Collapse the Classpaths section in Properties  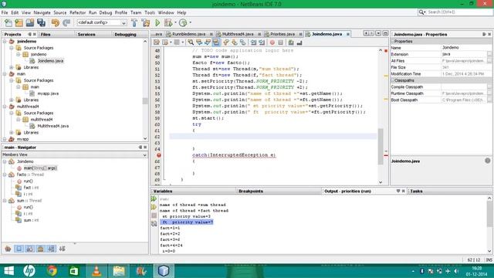[x=393, y=80]
